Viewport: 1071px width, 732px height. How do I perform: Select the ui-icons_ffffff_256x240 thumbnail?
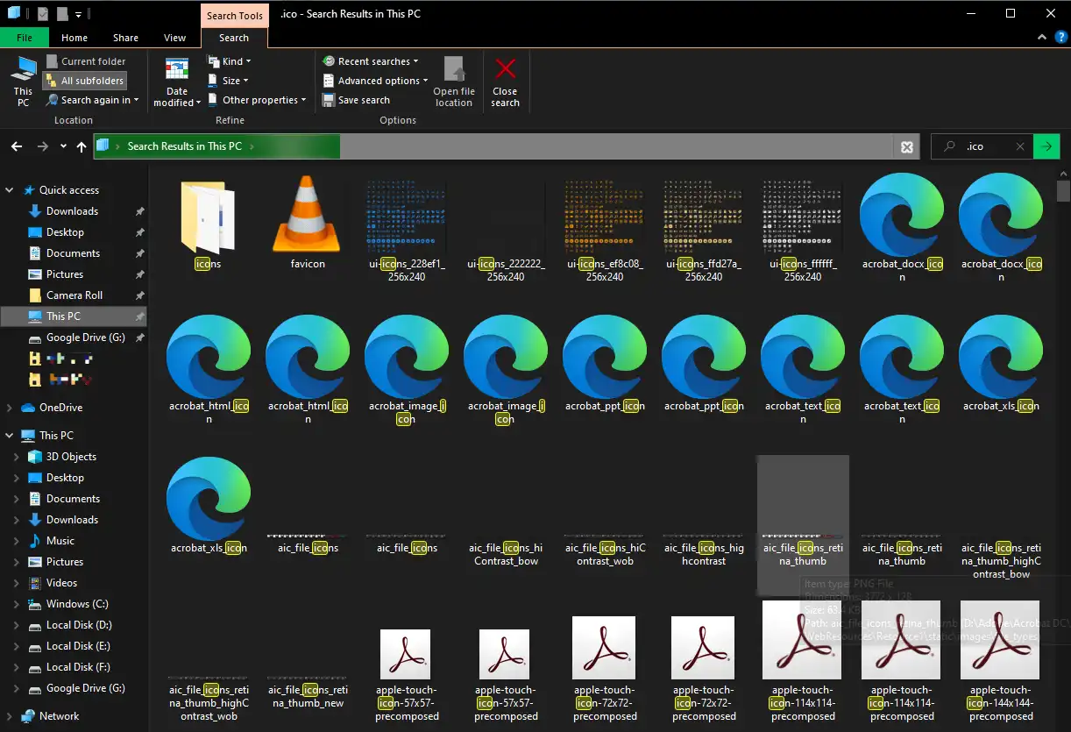pyautogui.click(x=802, y=230)
